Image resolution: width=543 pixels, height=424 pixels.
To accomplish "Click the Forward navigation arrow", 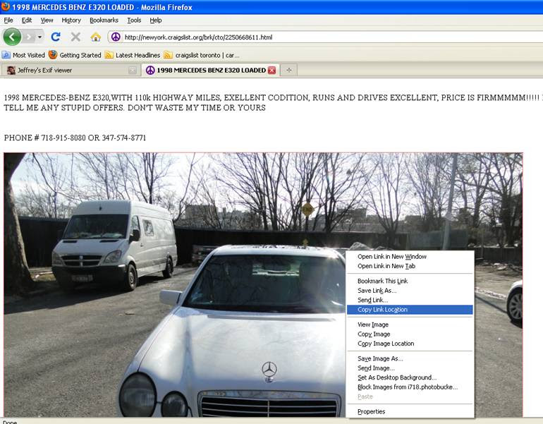I will pyautogui.click(x=30, y=37).
